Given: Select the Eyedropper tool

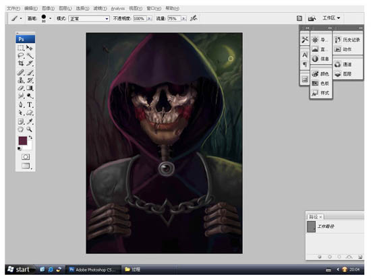Looking at the screenshot, I should (x=30, y=121).
